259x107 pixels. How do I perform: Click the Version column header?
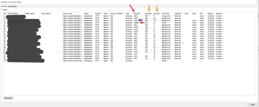coord(210,13)
